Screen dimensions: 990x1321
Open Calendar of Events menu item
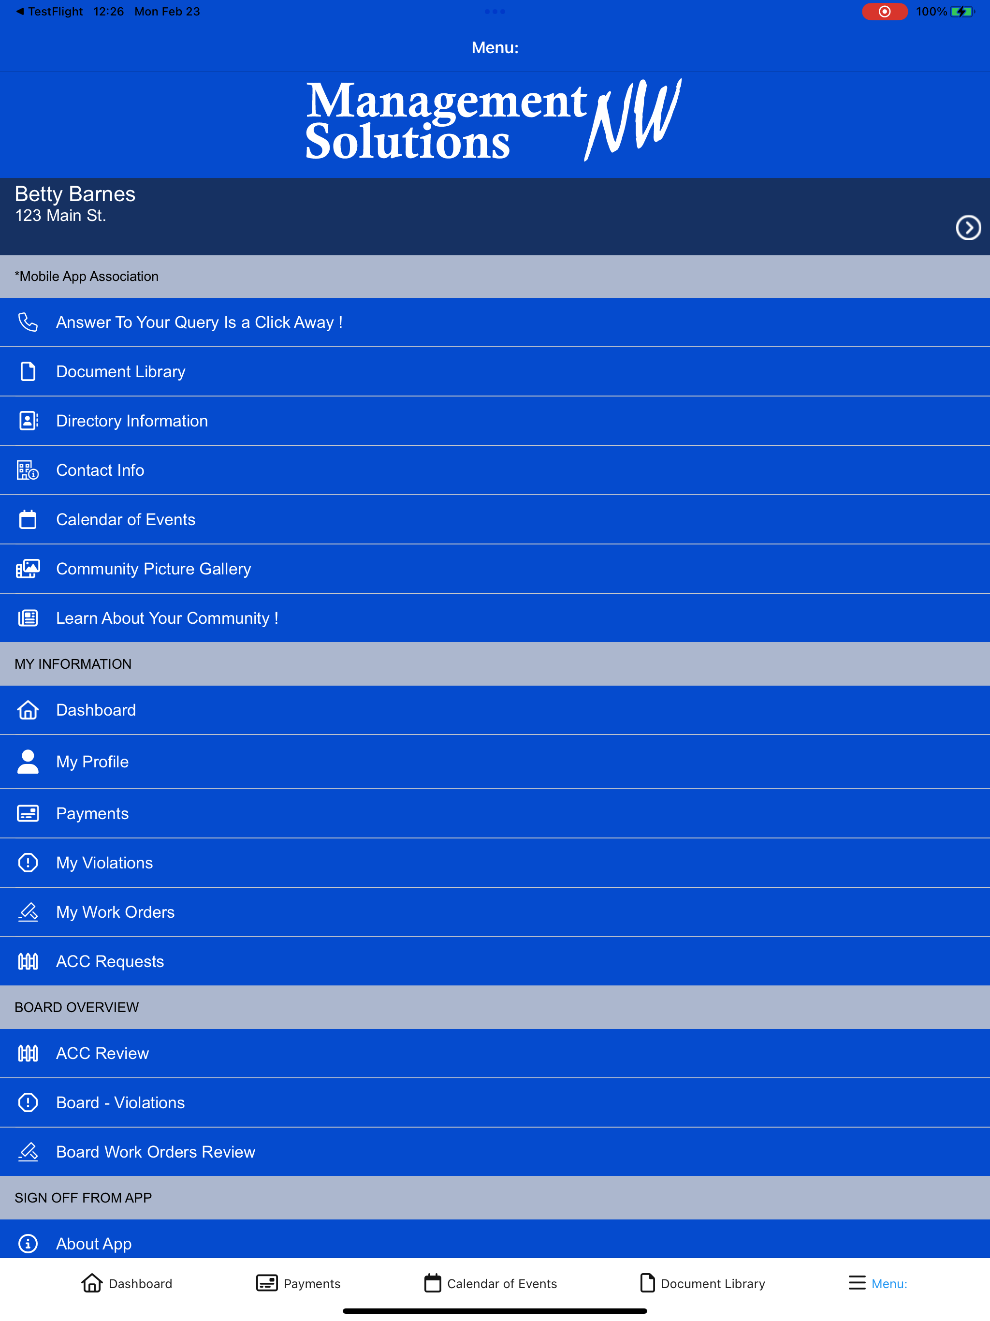pos(495,520)
